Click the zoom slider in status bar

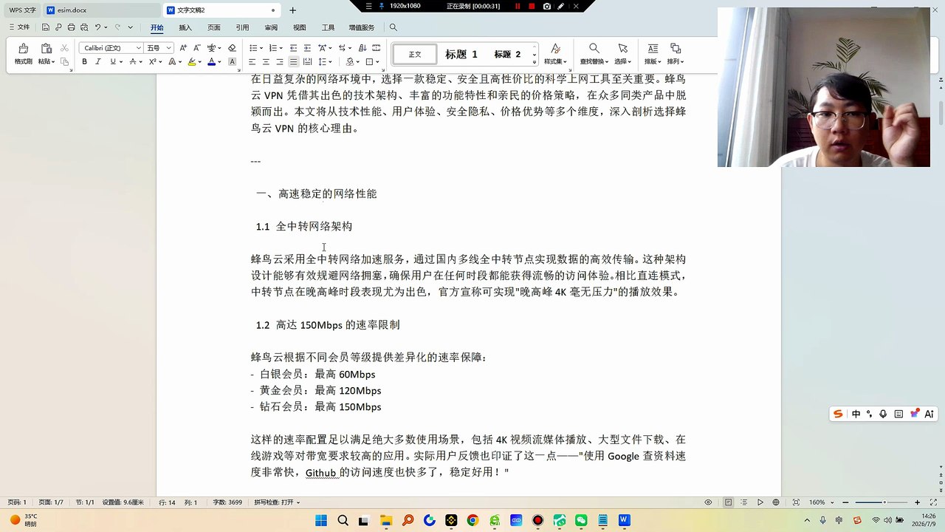(880, 502)
